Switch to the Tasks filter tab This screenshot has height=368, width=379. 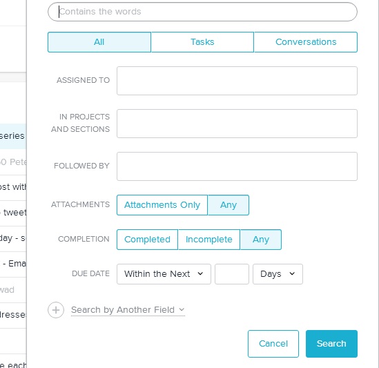tap(202, 42)
